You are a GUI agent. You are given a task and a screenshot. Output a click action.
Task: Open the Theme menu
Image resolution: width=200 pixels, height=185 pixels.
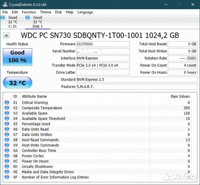click(46, 12)
